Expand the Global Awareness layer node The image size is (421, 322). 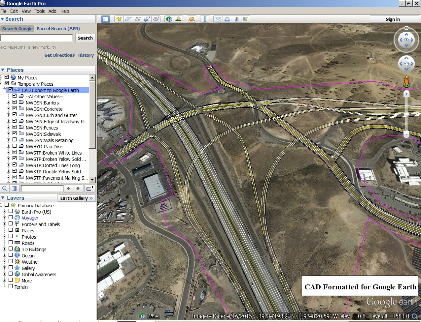click(x=4, y=274)
